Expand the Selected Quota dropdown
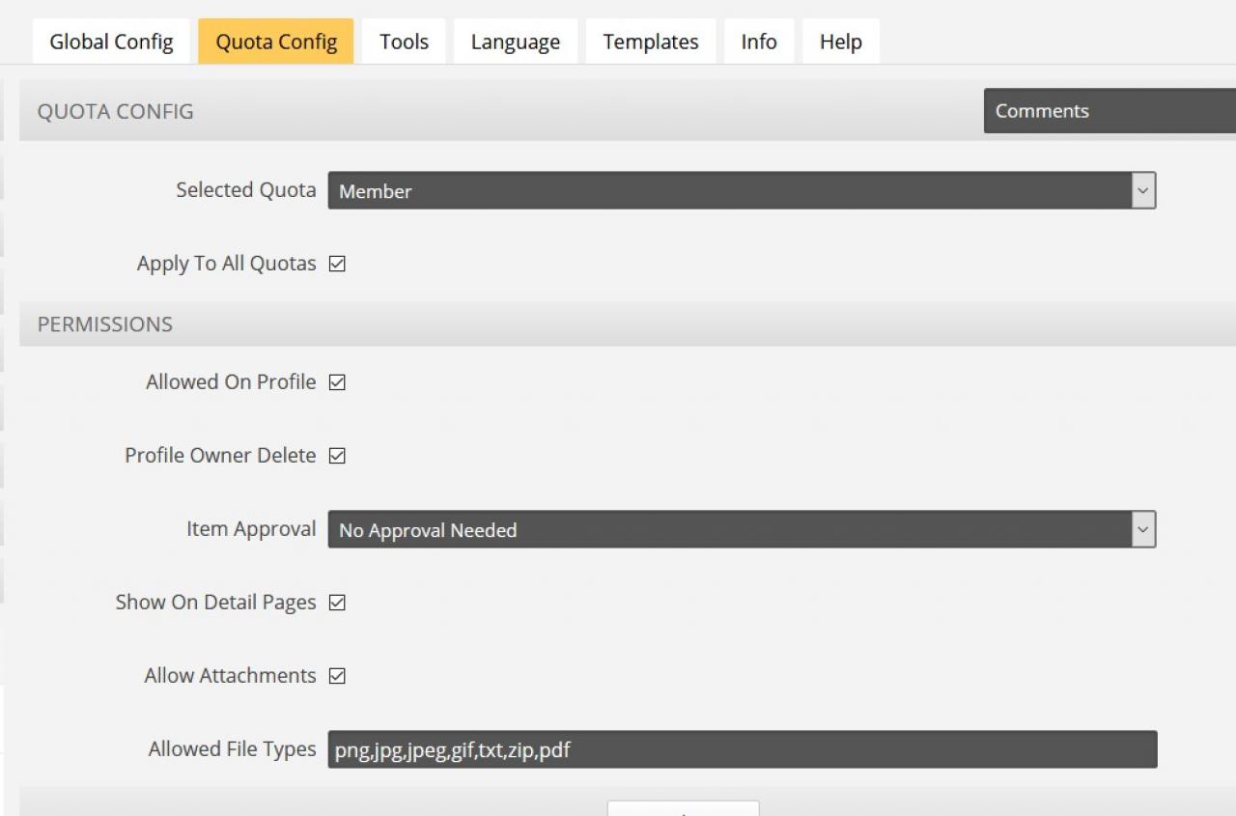1236x816 pixels. coord(741,191)
